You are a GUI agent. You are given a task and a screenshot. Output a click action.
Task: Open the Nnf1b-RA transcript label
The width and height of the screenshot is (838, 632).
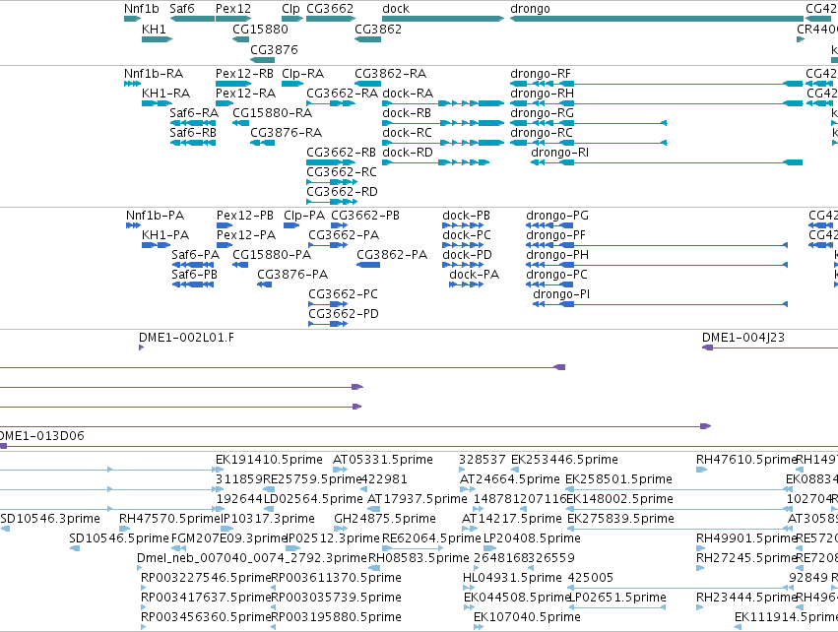pyautogui.click(x=154, y=73)
